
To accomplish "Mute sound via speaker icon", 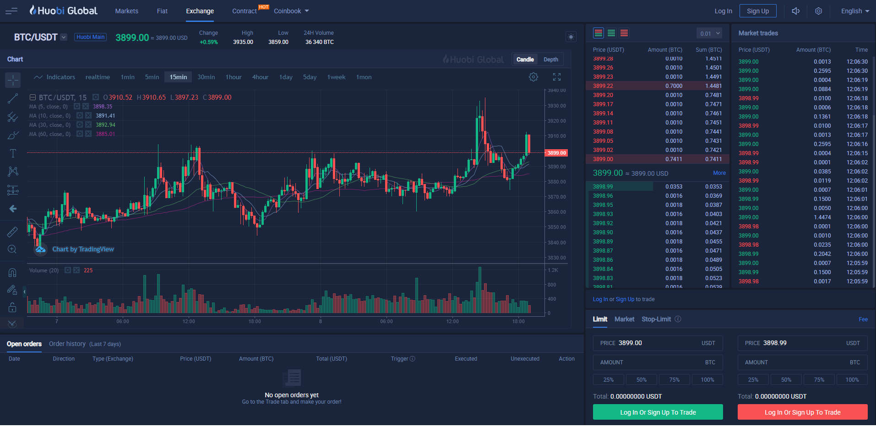I will [x=796, y=11].
